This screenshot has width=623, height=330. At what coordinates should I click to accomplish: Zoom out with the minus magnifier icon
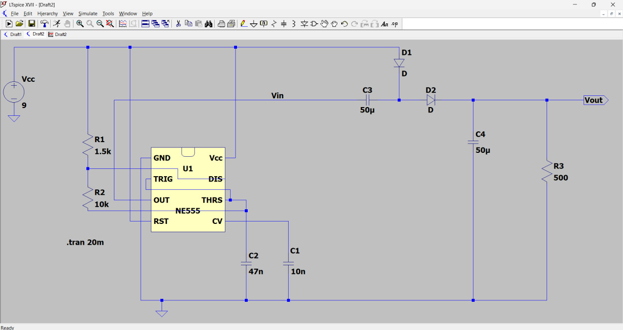(x=100, y=23)
